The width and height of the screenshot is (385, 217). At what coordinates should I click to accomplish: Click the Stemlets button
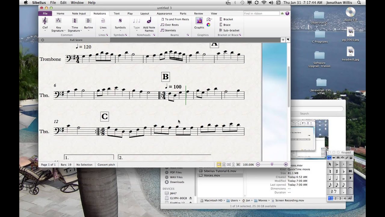(168, 30)
